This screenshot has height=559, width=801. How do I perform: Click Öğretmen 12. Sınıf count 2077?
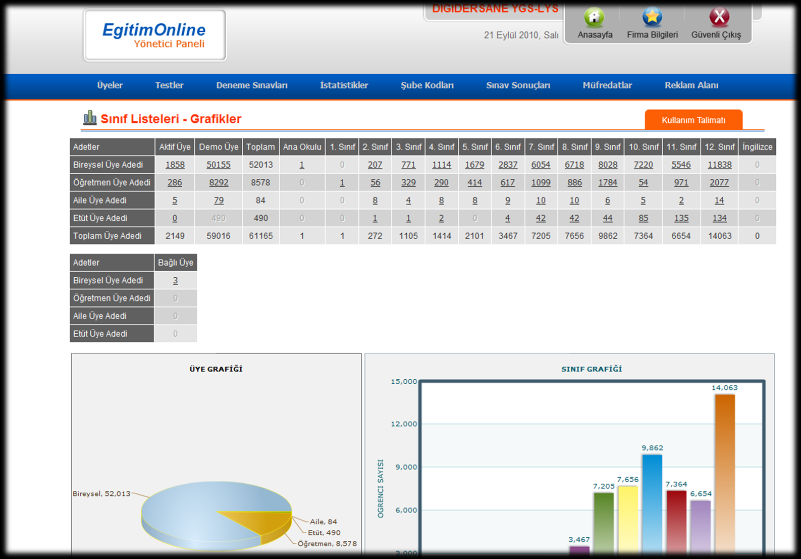pyautogui.click(x=719, y=182)
